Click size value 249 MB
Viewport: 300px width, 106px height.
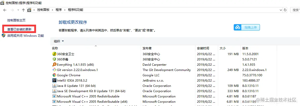click(233, 70)
